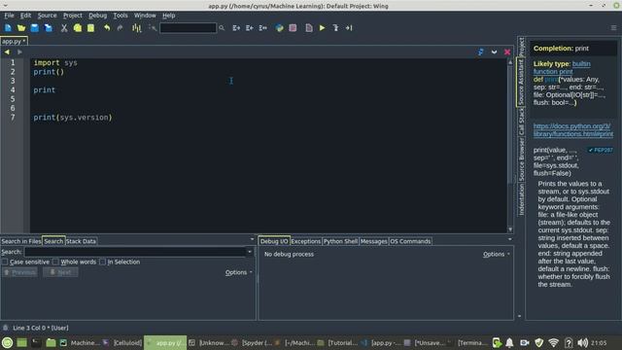Go forward in editor history with the gray arrow

point(19,52)
